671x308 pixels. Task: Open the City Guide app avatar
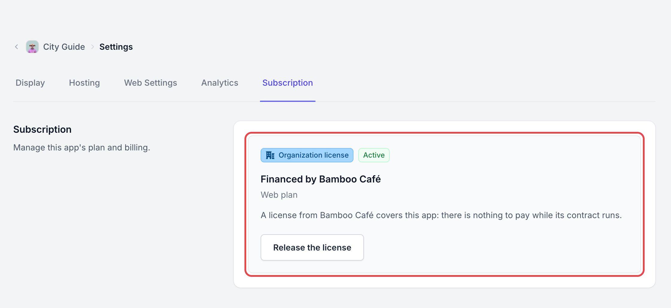tap(32, 47)
